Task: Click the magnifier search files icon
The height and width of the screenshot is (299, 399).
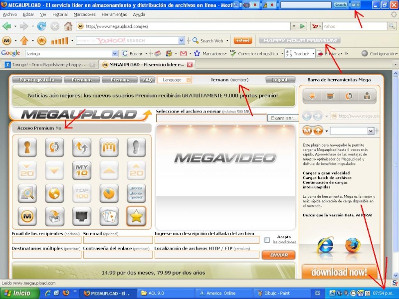Action: pyautogui.click(x=27, y=193)
